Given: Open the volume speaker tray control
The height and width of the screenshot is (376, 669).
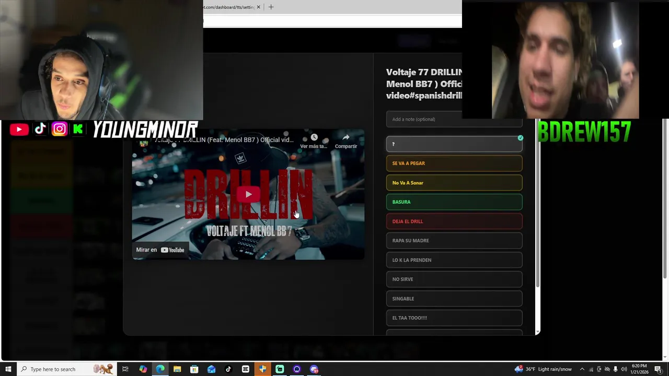Looking at the screenshot, I should (x=624, y=369).
